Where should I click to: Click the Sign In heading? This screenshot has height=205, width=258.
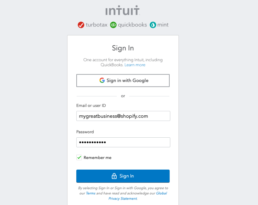123,48
